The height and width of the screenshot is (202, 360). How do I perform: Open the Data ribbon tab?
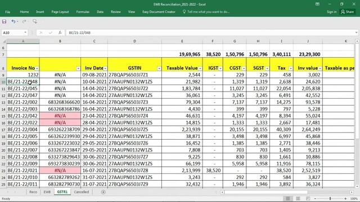coord(100,12)
